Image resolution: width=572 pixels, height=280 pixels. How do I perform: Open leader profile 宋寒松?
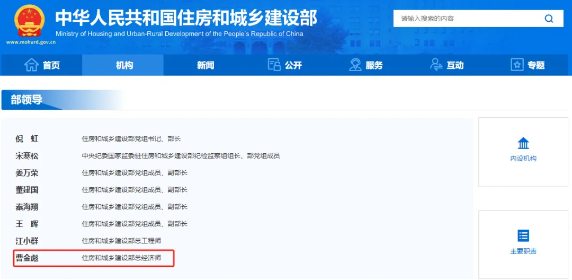click(26, 156)
